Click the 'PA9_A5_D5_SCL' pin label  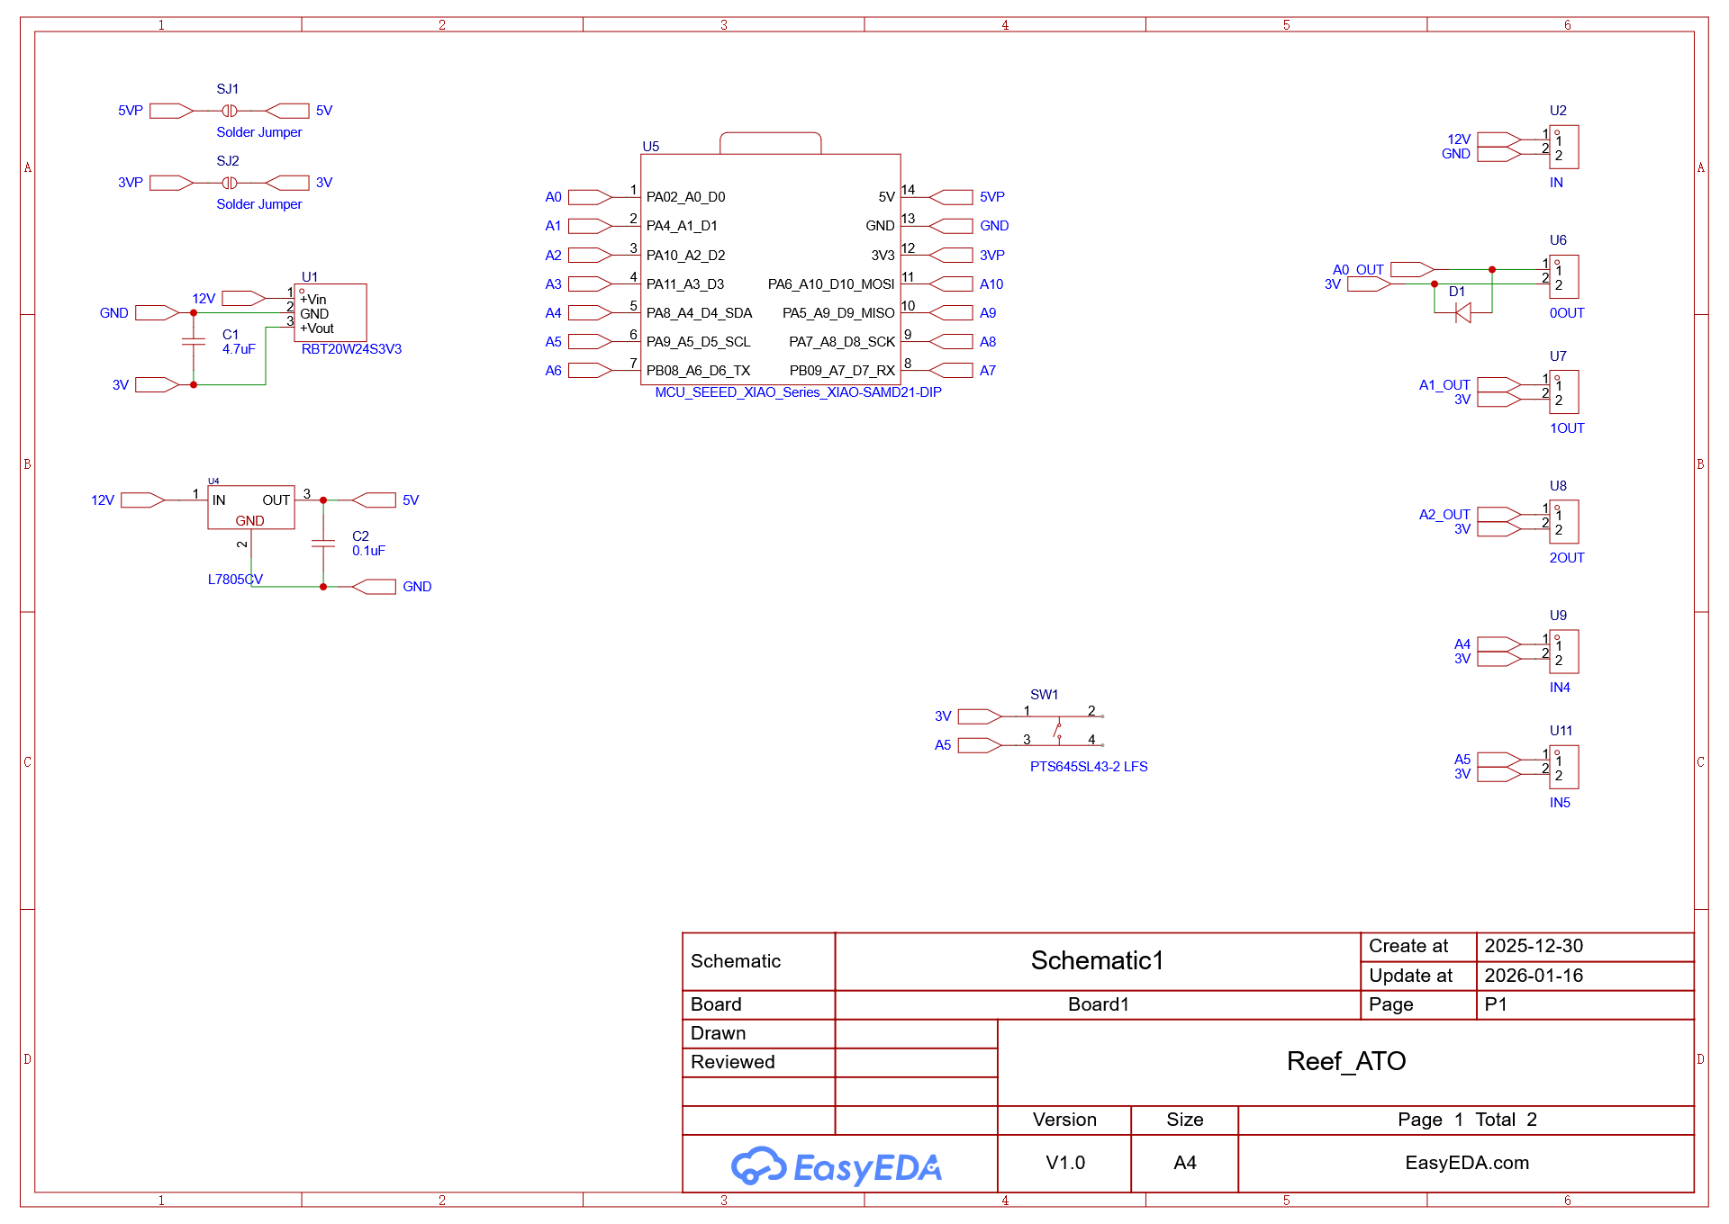point(698,342)
